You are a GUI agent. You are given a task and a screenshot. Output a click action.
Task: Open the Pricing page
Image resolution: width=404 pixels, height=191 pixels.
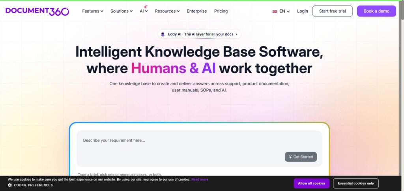221,11
